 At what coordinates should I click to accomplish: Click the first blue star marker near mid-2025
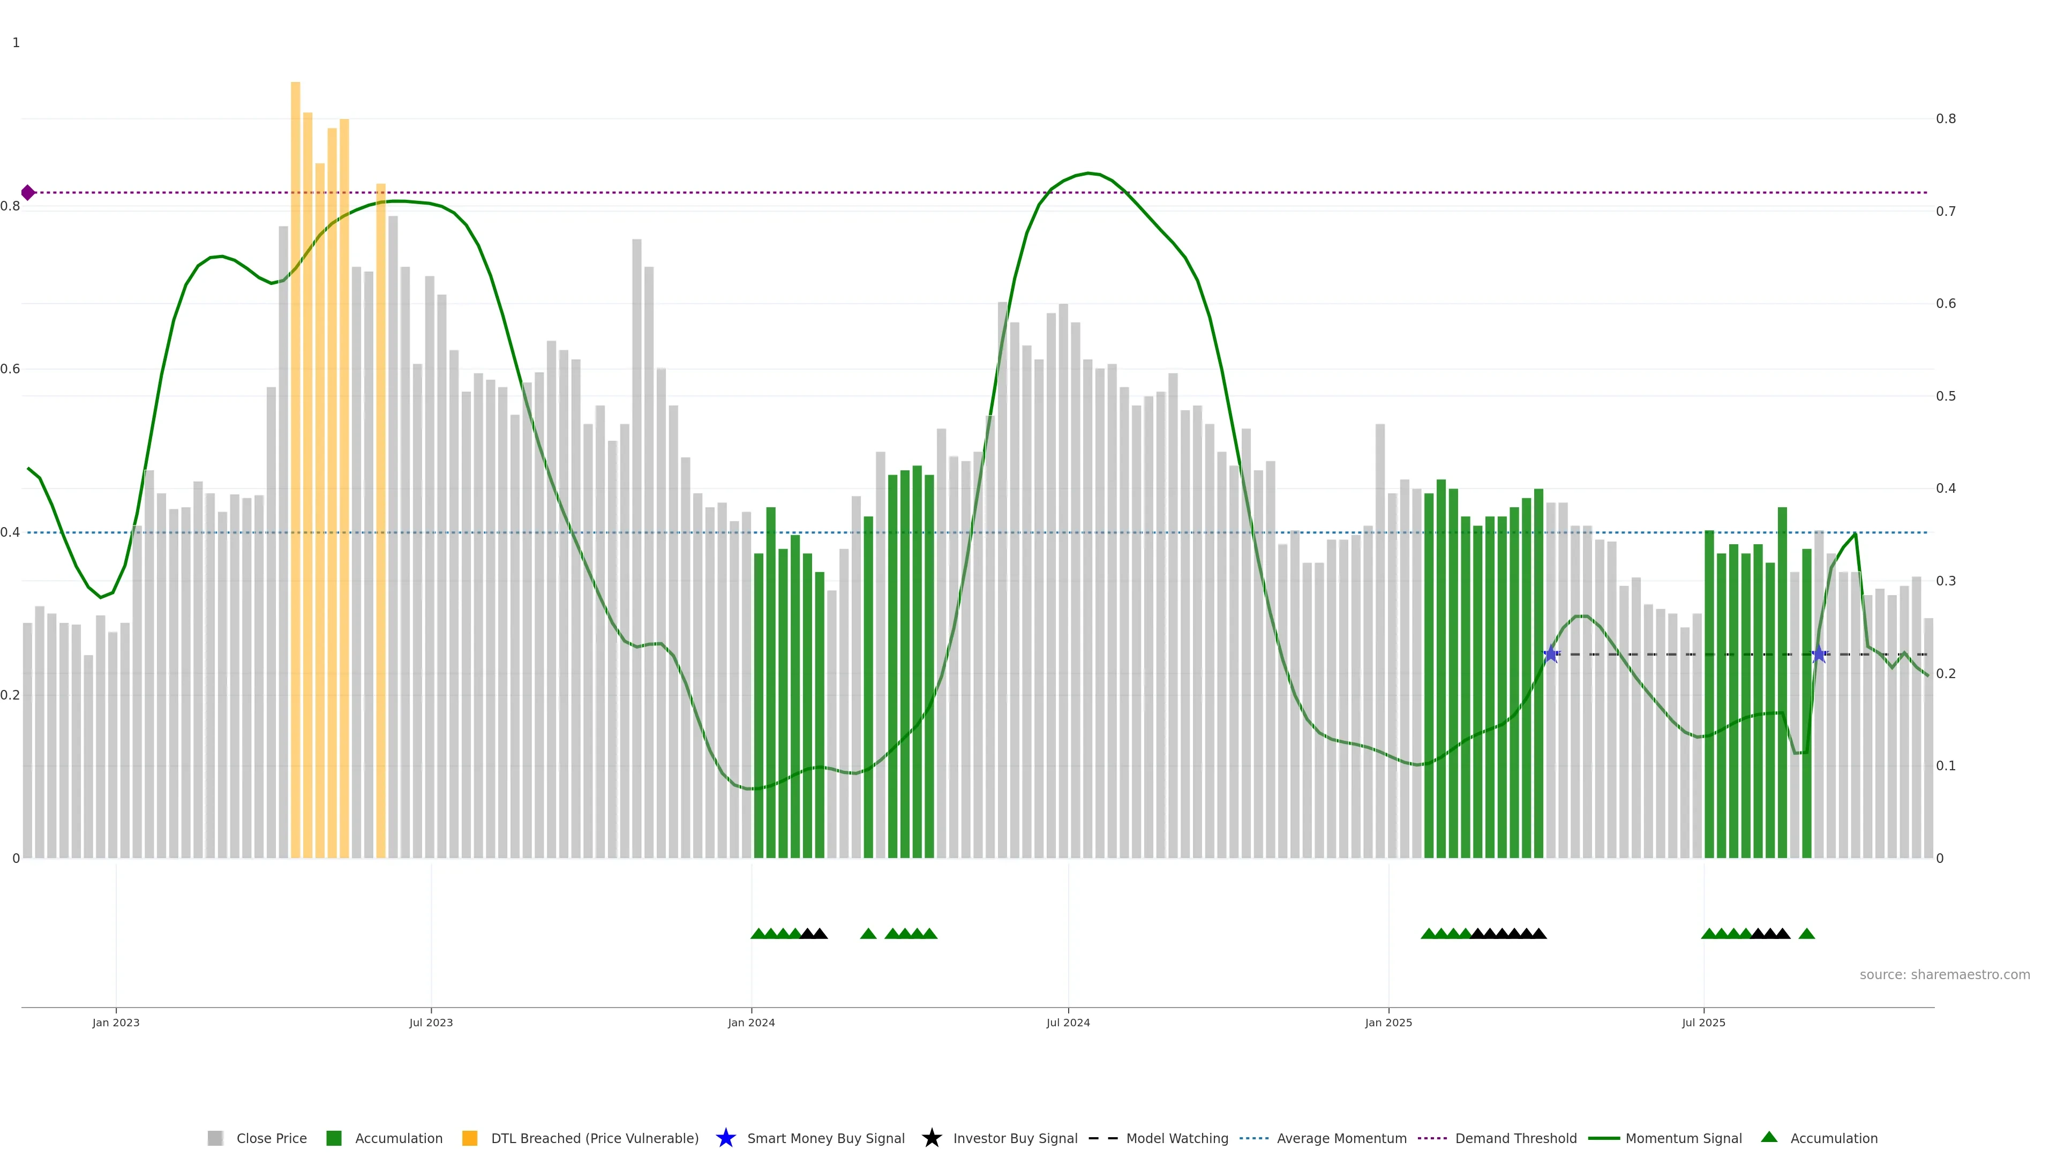click(1551, 654)
